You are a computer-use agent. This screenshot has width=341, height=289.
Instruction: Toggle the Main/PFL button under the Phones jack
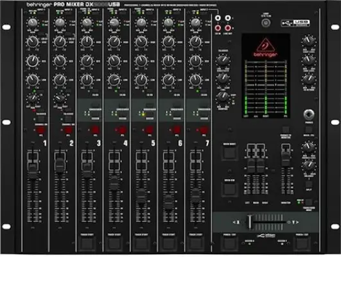(x=309, y=130)
